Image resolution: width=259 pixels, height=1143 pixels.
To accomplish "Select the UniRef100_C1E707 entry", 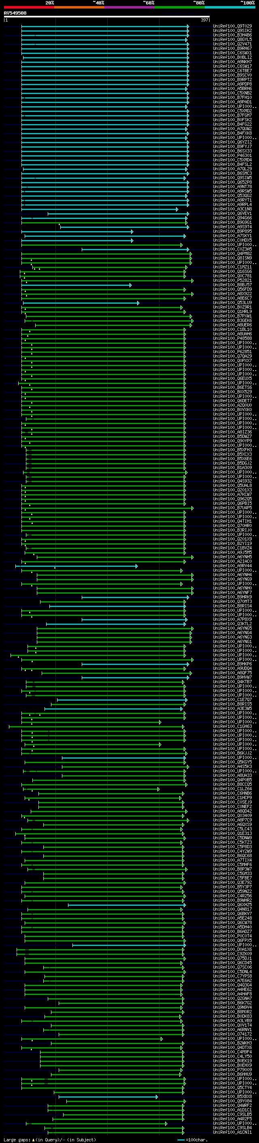I will tap(232, 700).
